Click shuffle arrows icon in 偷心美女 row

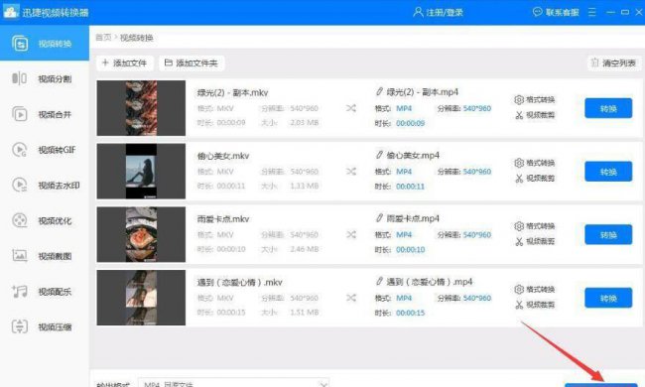pyautogui.click(x=351, y=171)
